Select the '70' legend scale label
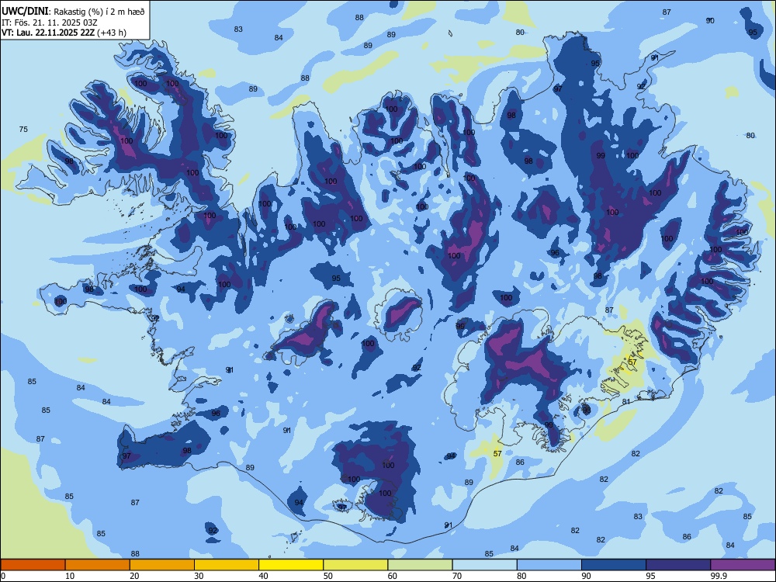776x582 pixels. click(x=457, y=576)
